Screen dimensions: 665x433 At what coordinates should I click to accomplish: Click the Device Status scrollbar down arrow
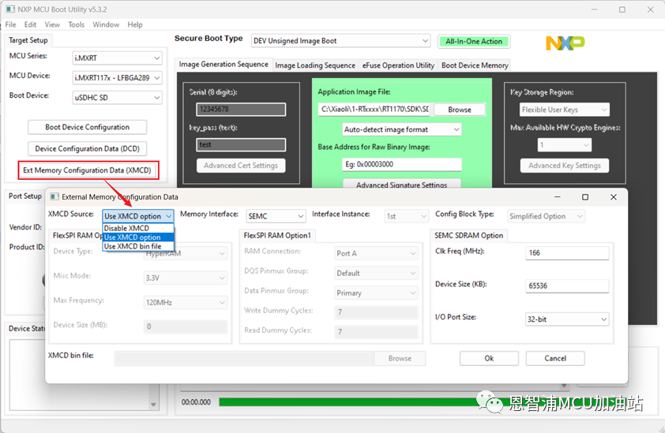153,405
